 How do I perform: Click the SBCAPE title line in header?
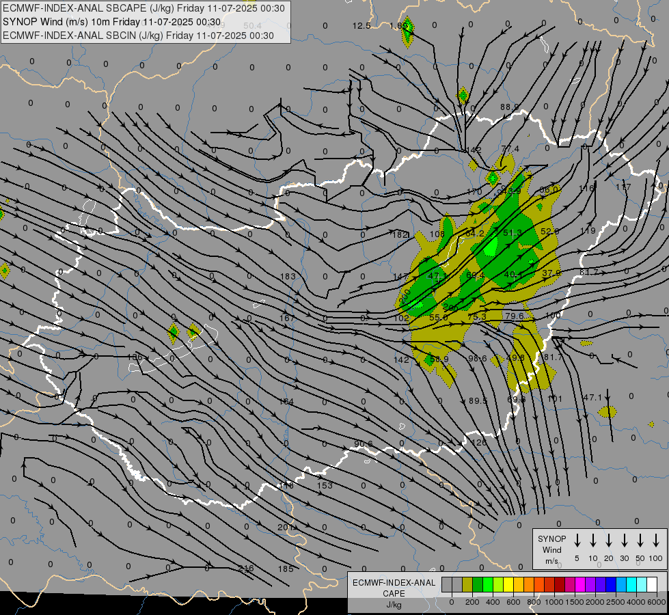click(144, 8)
